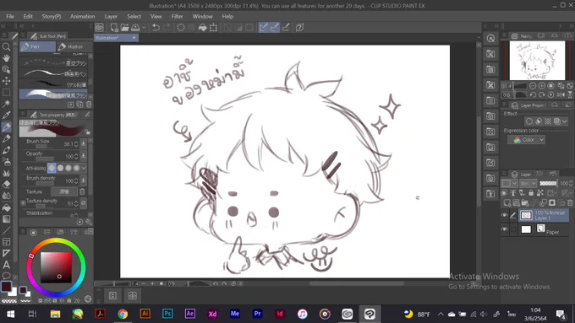
Task: Select the first anti-aliasing option
Action: [52, 168]
